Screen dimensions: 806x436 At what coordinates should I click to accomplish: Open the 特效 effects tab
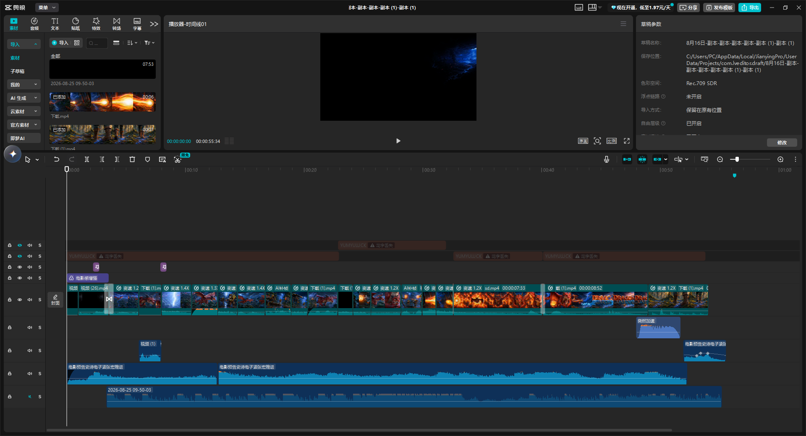96,24
